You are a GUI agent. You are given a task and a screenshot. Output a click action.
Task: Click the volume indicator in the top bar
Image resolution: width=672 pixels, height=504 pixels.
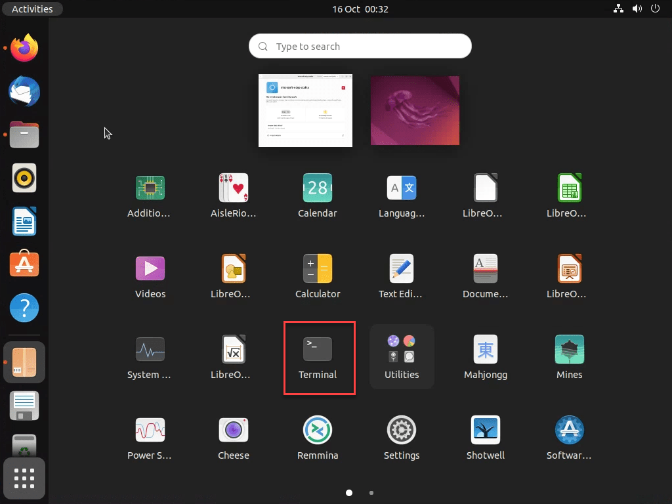coord(637,9)
